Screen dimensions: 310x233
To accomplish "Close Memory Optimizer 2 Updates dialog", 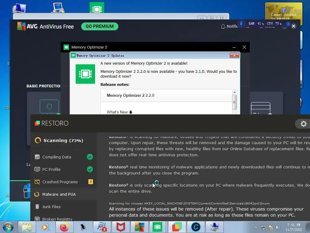I will (234, 55).
